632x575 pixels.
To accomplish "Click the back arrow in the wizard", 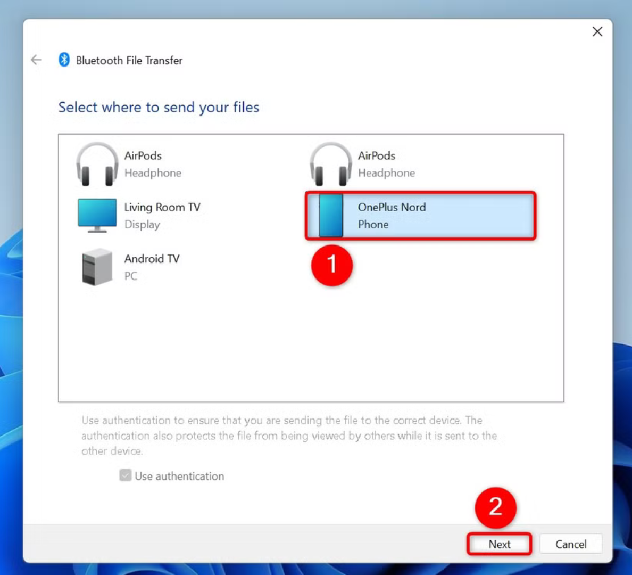I will (36, 60).
